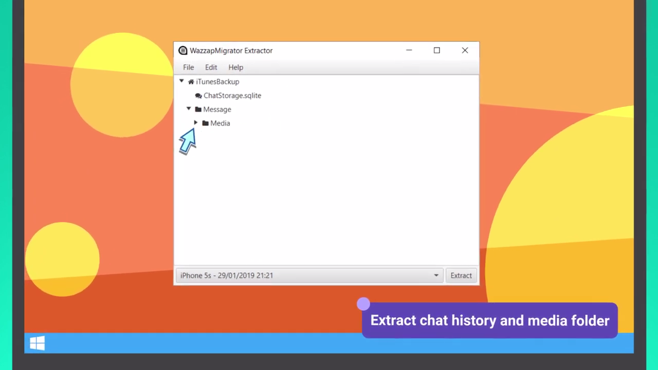Click the Message folder icon

[198, 109]
